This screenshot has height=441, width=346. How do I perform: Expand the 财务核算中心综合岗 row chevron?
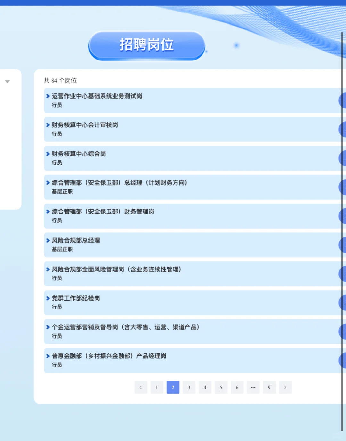tap(48, 154)
